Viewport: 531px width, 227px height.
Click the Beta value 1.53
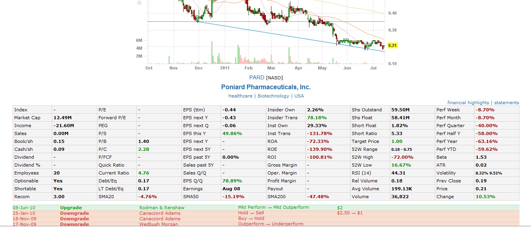(480, 157)
